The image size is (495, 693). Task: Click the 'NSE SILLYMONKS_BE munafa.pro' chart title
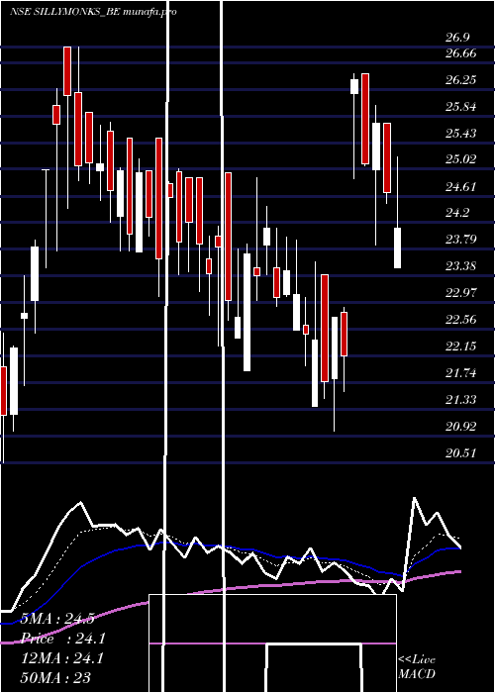pos(93,12)
